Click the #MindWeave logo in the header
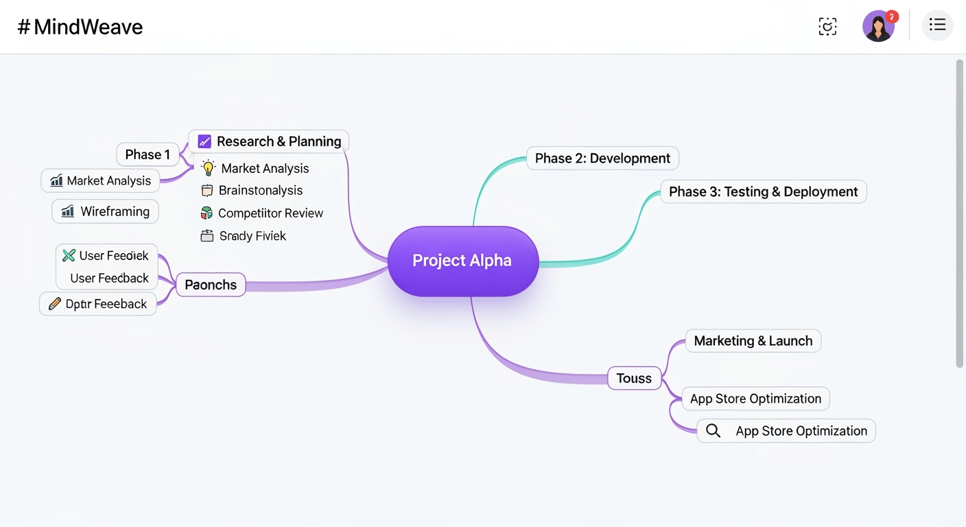 80,26
